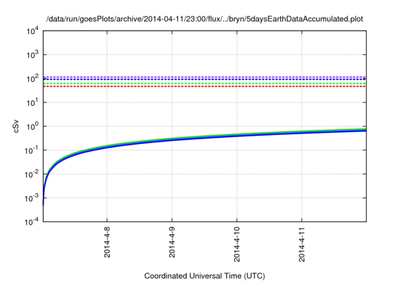Click the 10^0 y-axis tick label
Image resolution: width=404 pixels, height=282 pixels.
point(32,127)
